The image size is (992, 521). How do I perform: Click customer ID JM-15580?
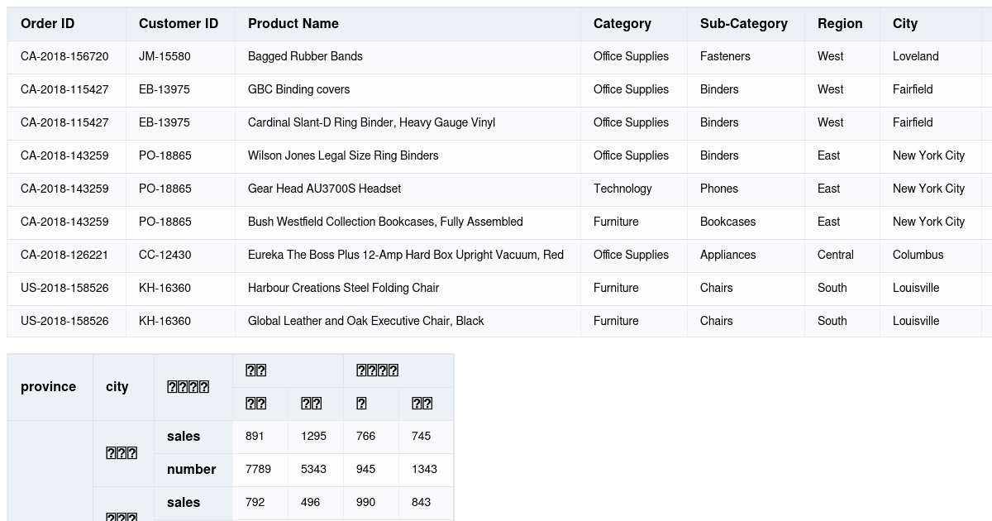165,56
